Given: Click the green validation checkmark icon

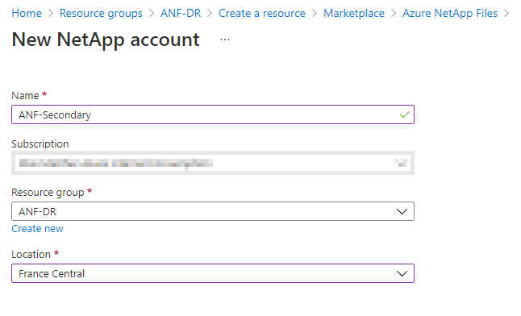Looking at the screenshot, I should [x=404, y=114].
